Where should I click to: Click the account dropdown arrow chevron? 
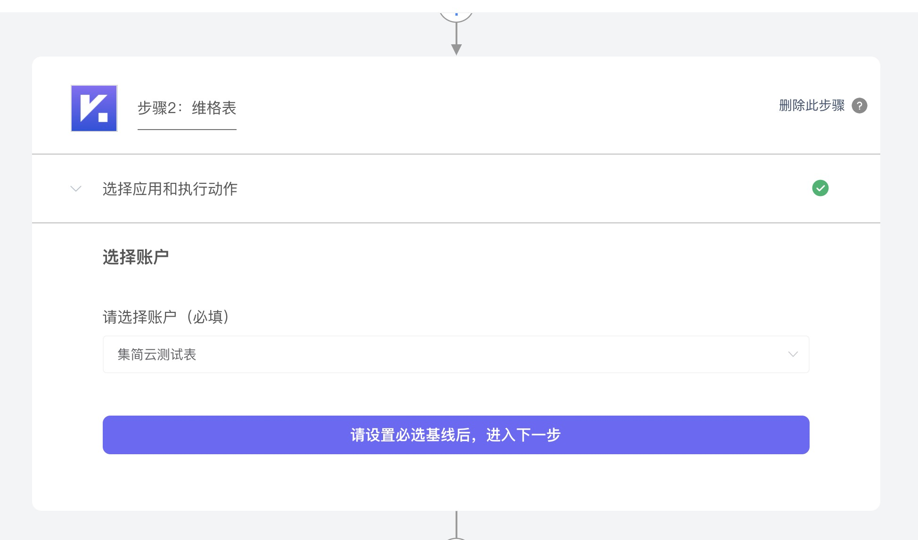click(793, 354)
